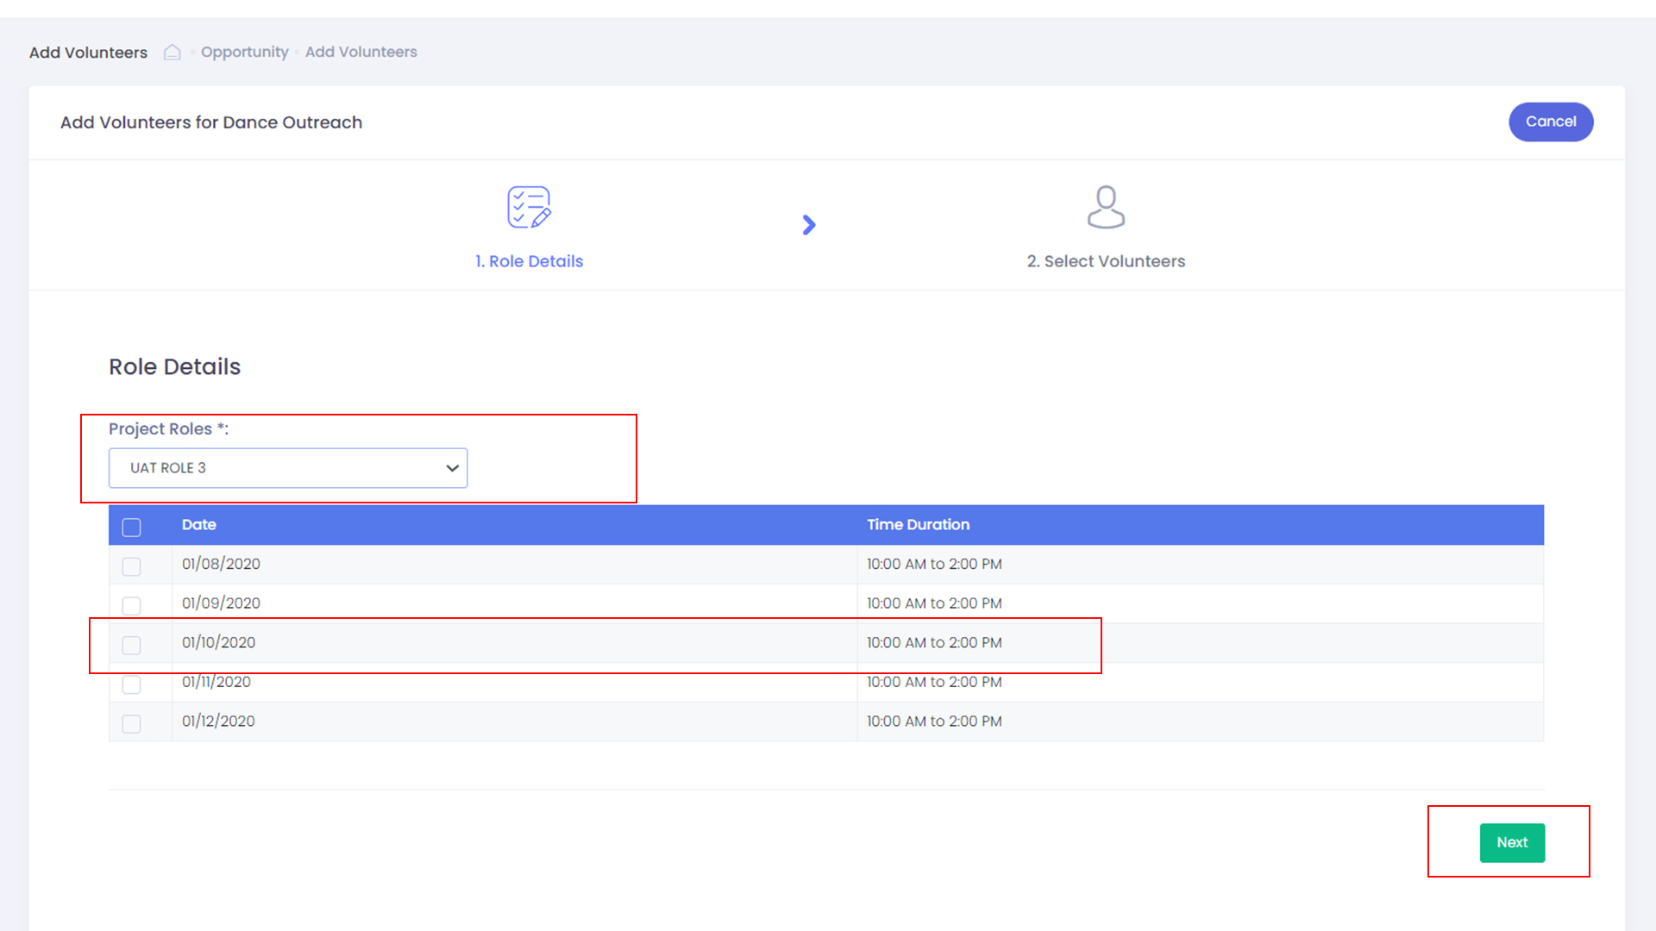
Task: Click the home icon in breadcrumb
Action: 172,53
